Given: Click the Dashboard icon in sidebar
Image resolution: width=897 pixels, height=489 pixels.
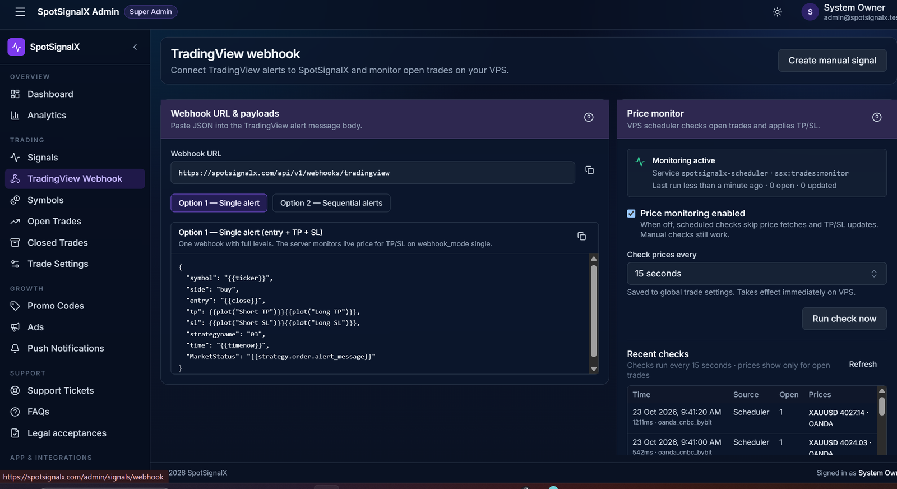Looking at the screenshot, I should (x=15, y=94).
